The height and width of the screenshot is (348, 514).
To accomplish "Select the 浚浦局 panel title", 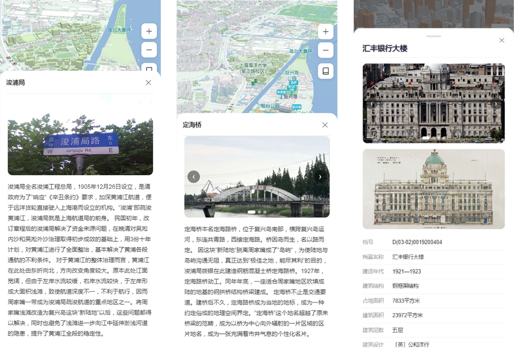I will pos(15,83).
